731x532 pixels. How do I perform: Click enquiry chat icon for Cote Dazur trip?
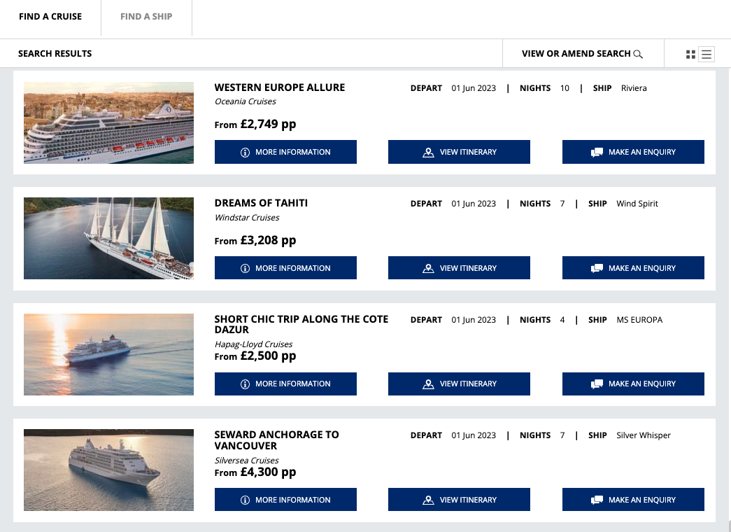pos(597,384)
